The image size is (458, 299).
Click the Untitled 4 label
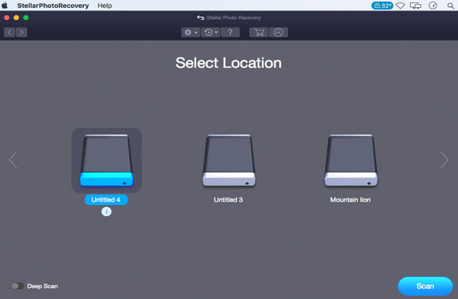click(106, 200)
